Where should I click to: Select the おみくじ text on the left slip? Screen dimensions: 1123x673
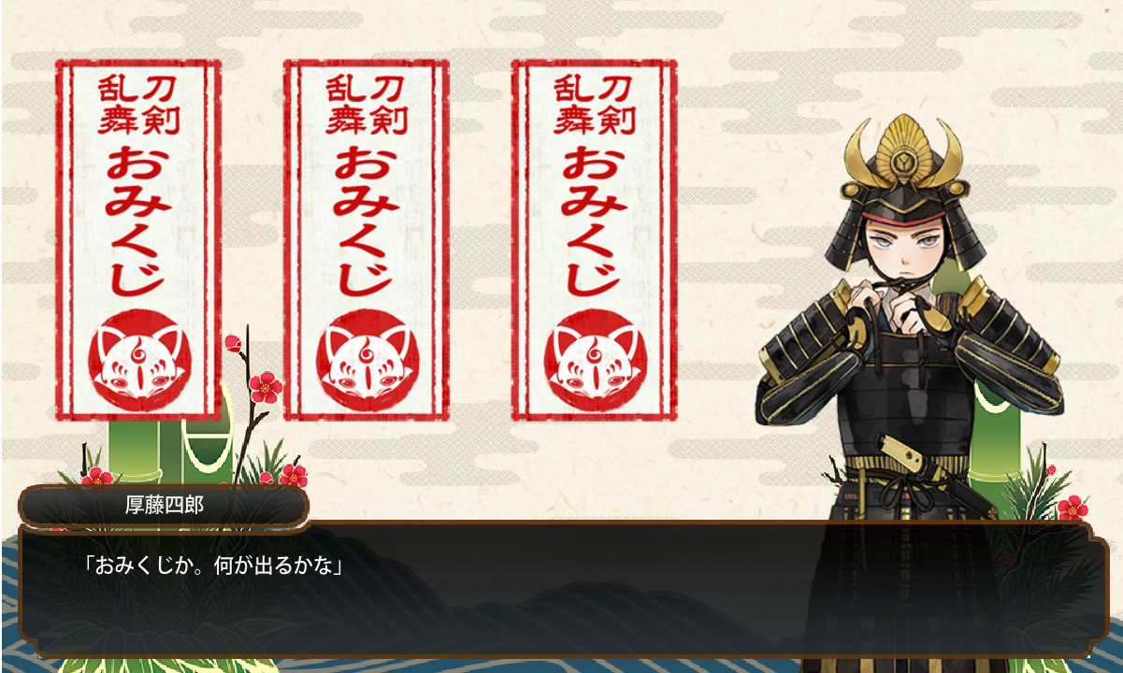pyautogui.click(x=138, y=221)
